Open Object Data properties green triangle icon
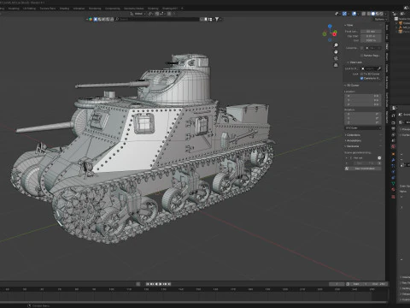Image resolution: width=410 pixels, height=308 pixels. pyautogui.click(x=393, y=183)
